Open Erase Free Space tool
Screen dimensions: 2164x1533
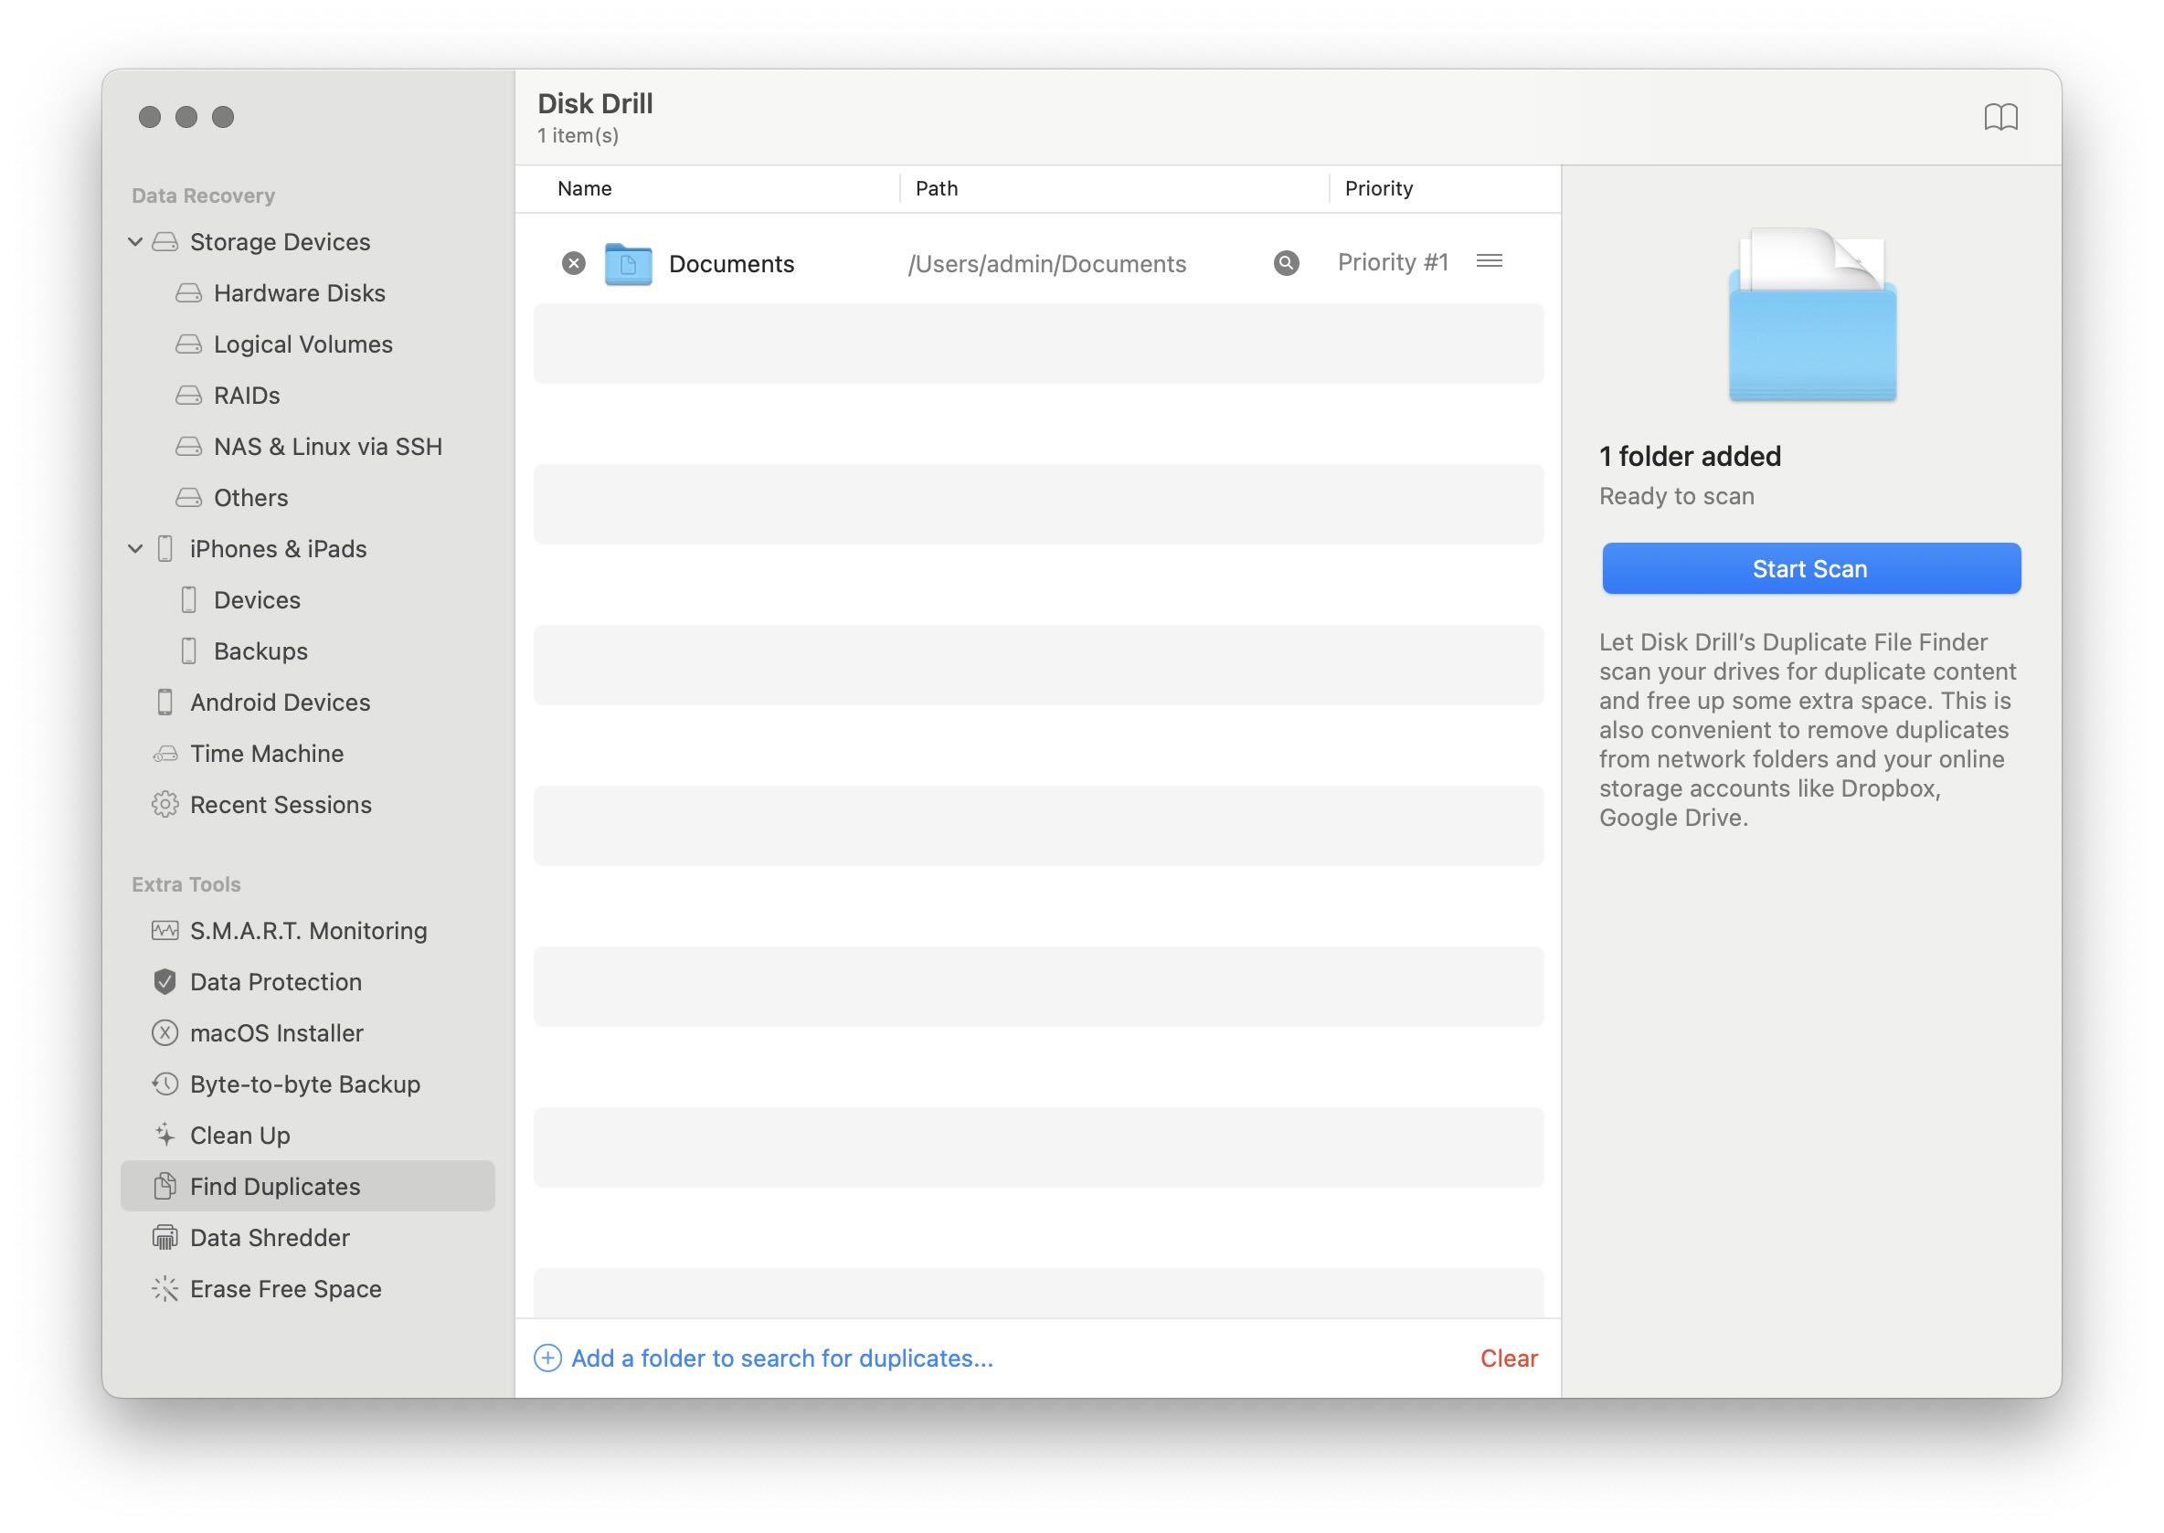coord(286,1288)
